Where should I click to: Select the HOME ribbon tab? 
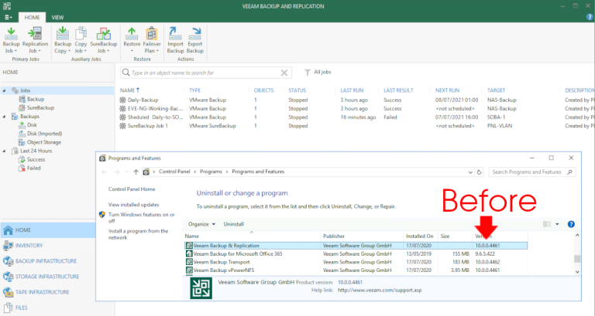pos(32,18)
